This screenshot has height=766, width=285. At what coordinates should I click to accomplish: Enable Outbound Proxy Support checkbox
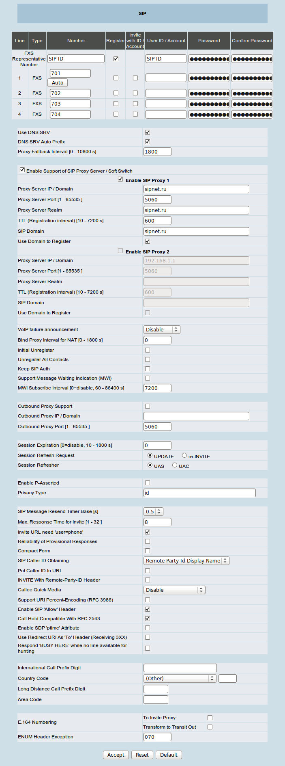point(148,406)
